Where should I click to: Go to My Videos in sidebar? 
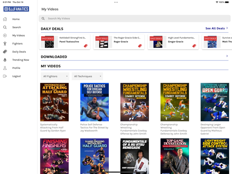click(18, 35)
